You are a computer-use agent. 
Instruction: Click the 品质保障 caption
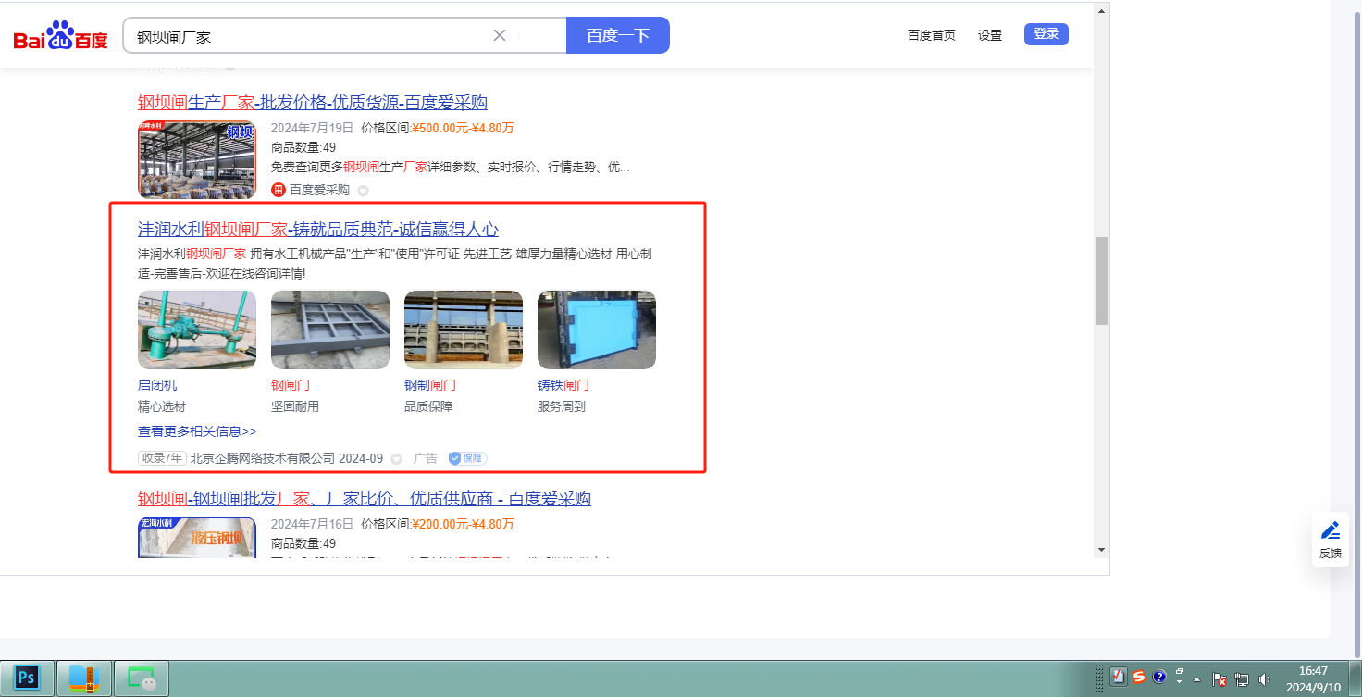pos(428,406)
